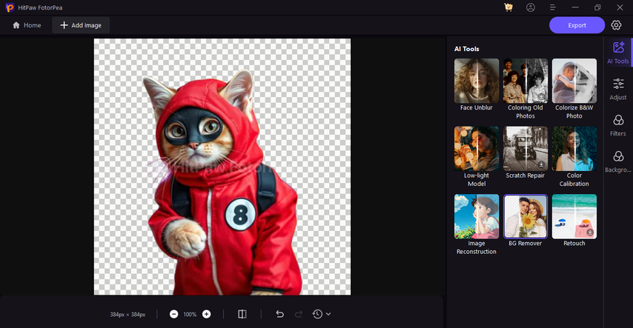Viewport: 633px width, 328px height.
Task: Go to Home
Action: (x=27, y=25)
